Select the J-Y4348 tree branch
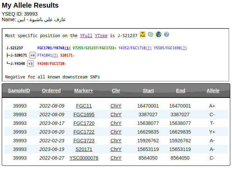Viewport: 232px width, 169px height. (18, 64)
